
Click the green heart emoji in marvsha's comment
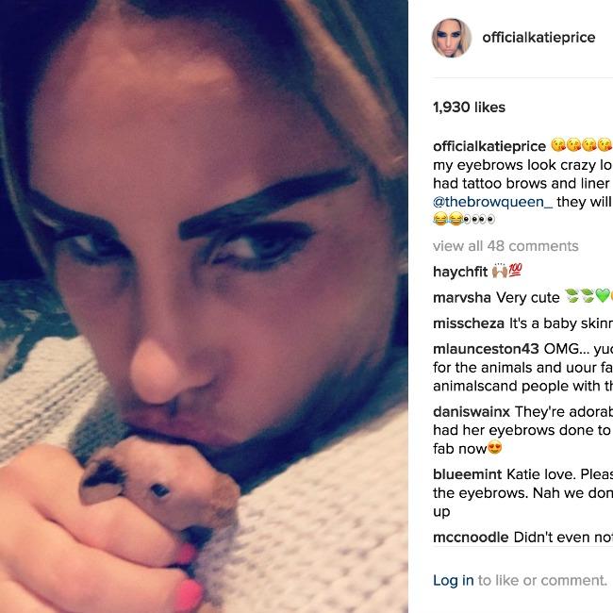pos(602,296)
